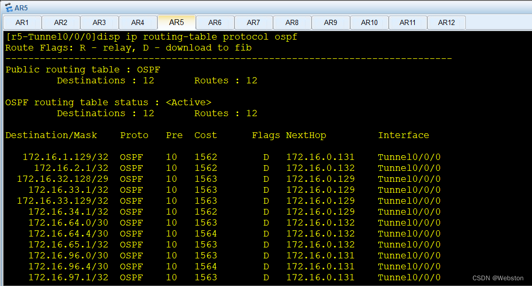532x286 pixels.
Task: Click OSPF proto in 172.16.33.1/32 row
Action: (131, 190)
